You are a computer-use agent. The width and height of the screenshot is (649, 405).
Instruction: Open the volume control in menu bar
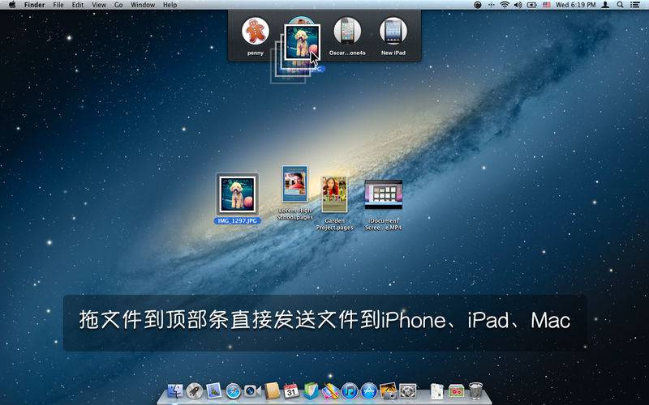click(x=518, y=5)
